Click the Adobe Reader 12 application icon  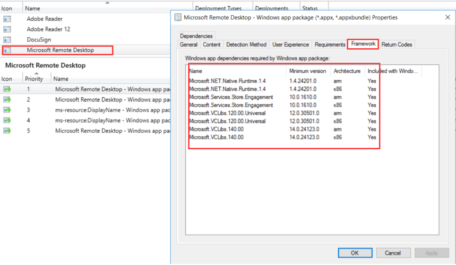pos(7,29)
